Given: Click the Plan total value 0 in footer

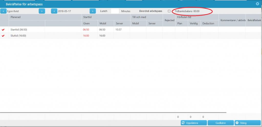Looking at the screenshot, I should point(178,117).
